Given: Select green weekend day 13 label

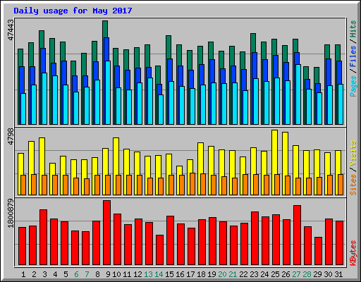Looking at the screenshot, I should pyautogui.click(x=148, y=274).
